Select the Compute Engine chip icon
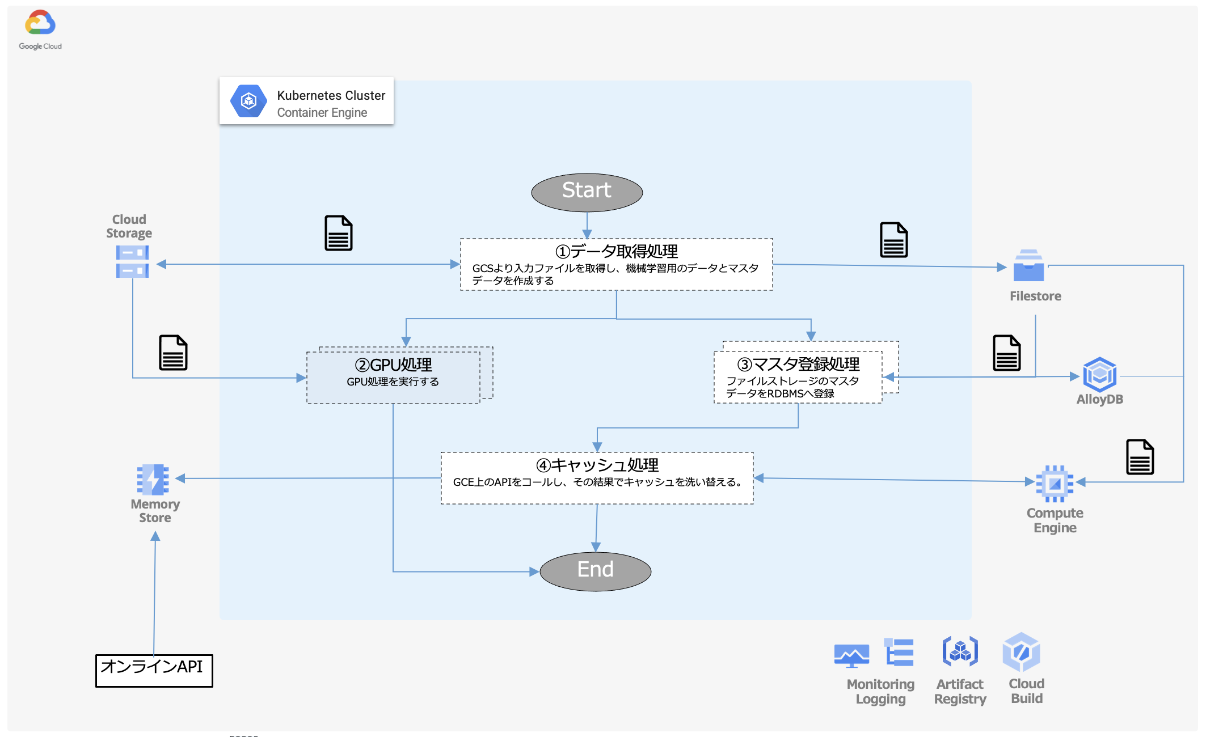Image resolution: width=1206 pixels, height=737 pixels. [x=1055, y=484]
